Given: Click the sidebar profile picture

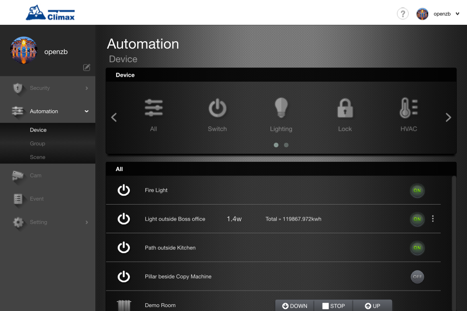Looking at the screenshot, I should coord(24,51).
